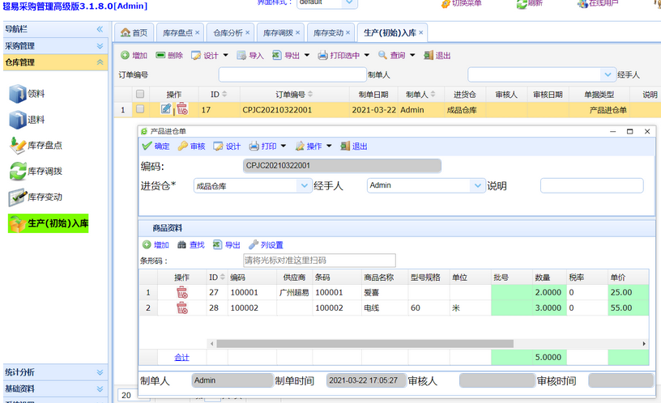The width and height of the screenshot is (661, 403).
Task: Click the 订单编号 search field
Action: [292, 74]
